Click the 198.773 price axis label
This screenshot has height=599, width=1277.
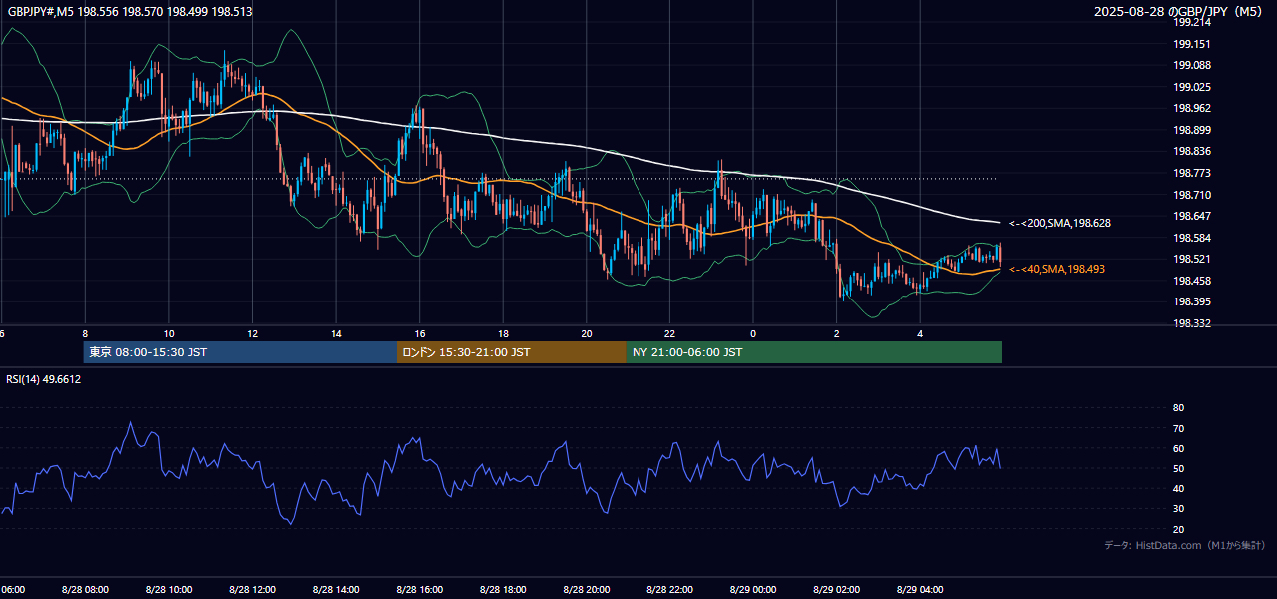coord(1192,173)
